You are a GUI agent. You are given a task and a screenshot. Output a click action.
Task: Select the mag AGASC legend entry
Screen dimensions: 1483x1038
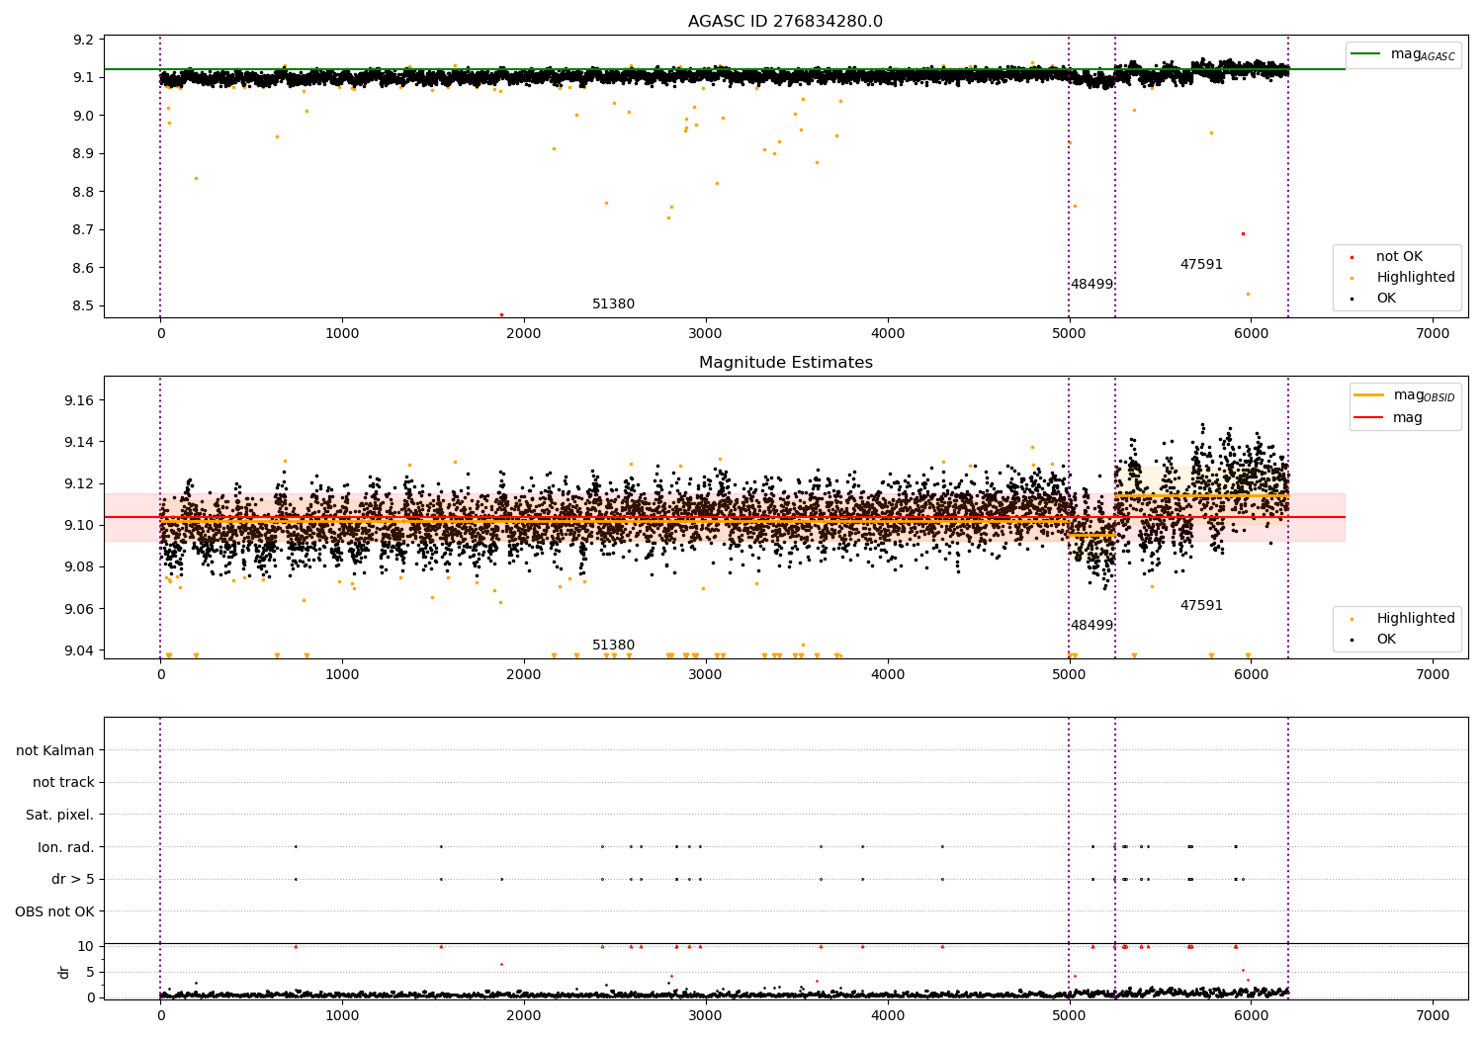pos(1423,54)
